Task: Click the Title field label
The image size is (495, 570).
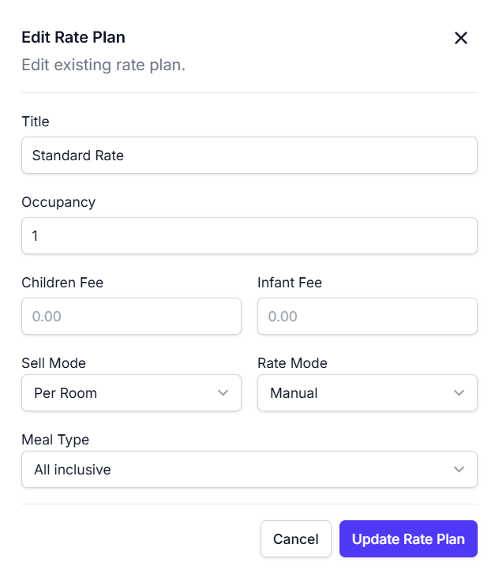Action: [36, 122]
